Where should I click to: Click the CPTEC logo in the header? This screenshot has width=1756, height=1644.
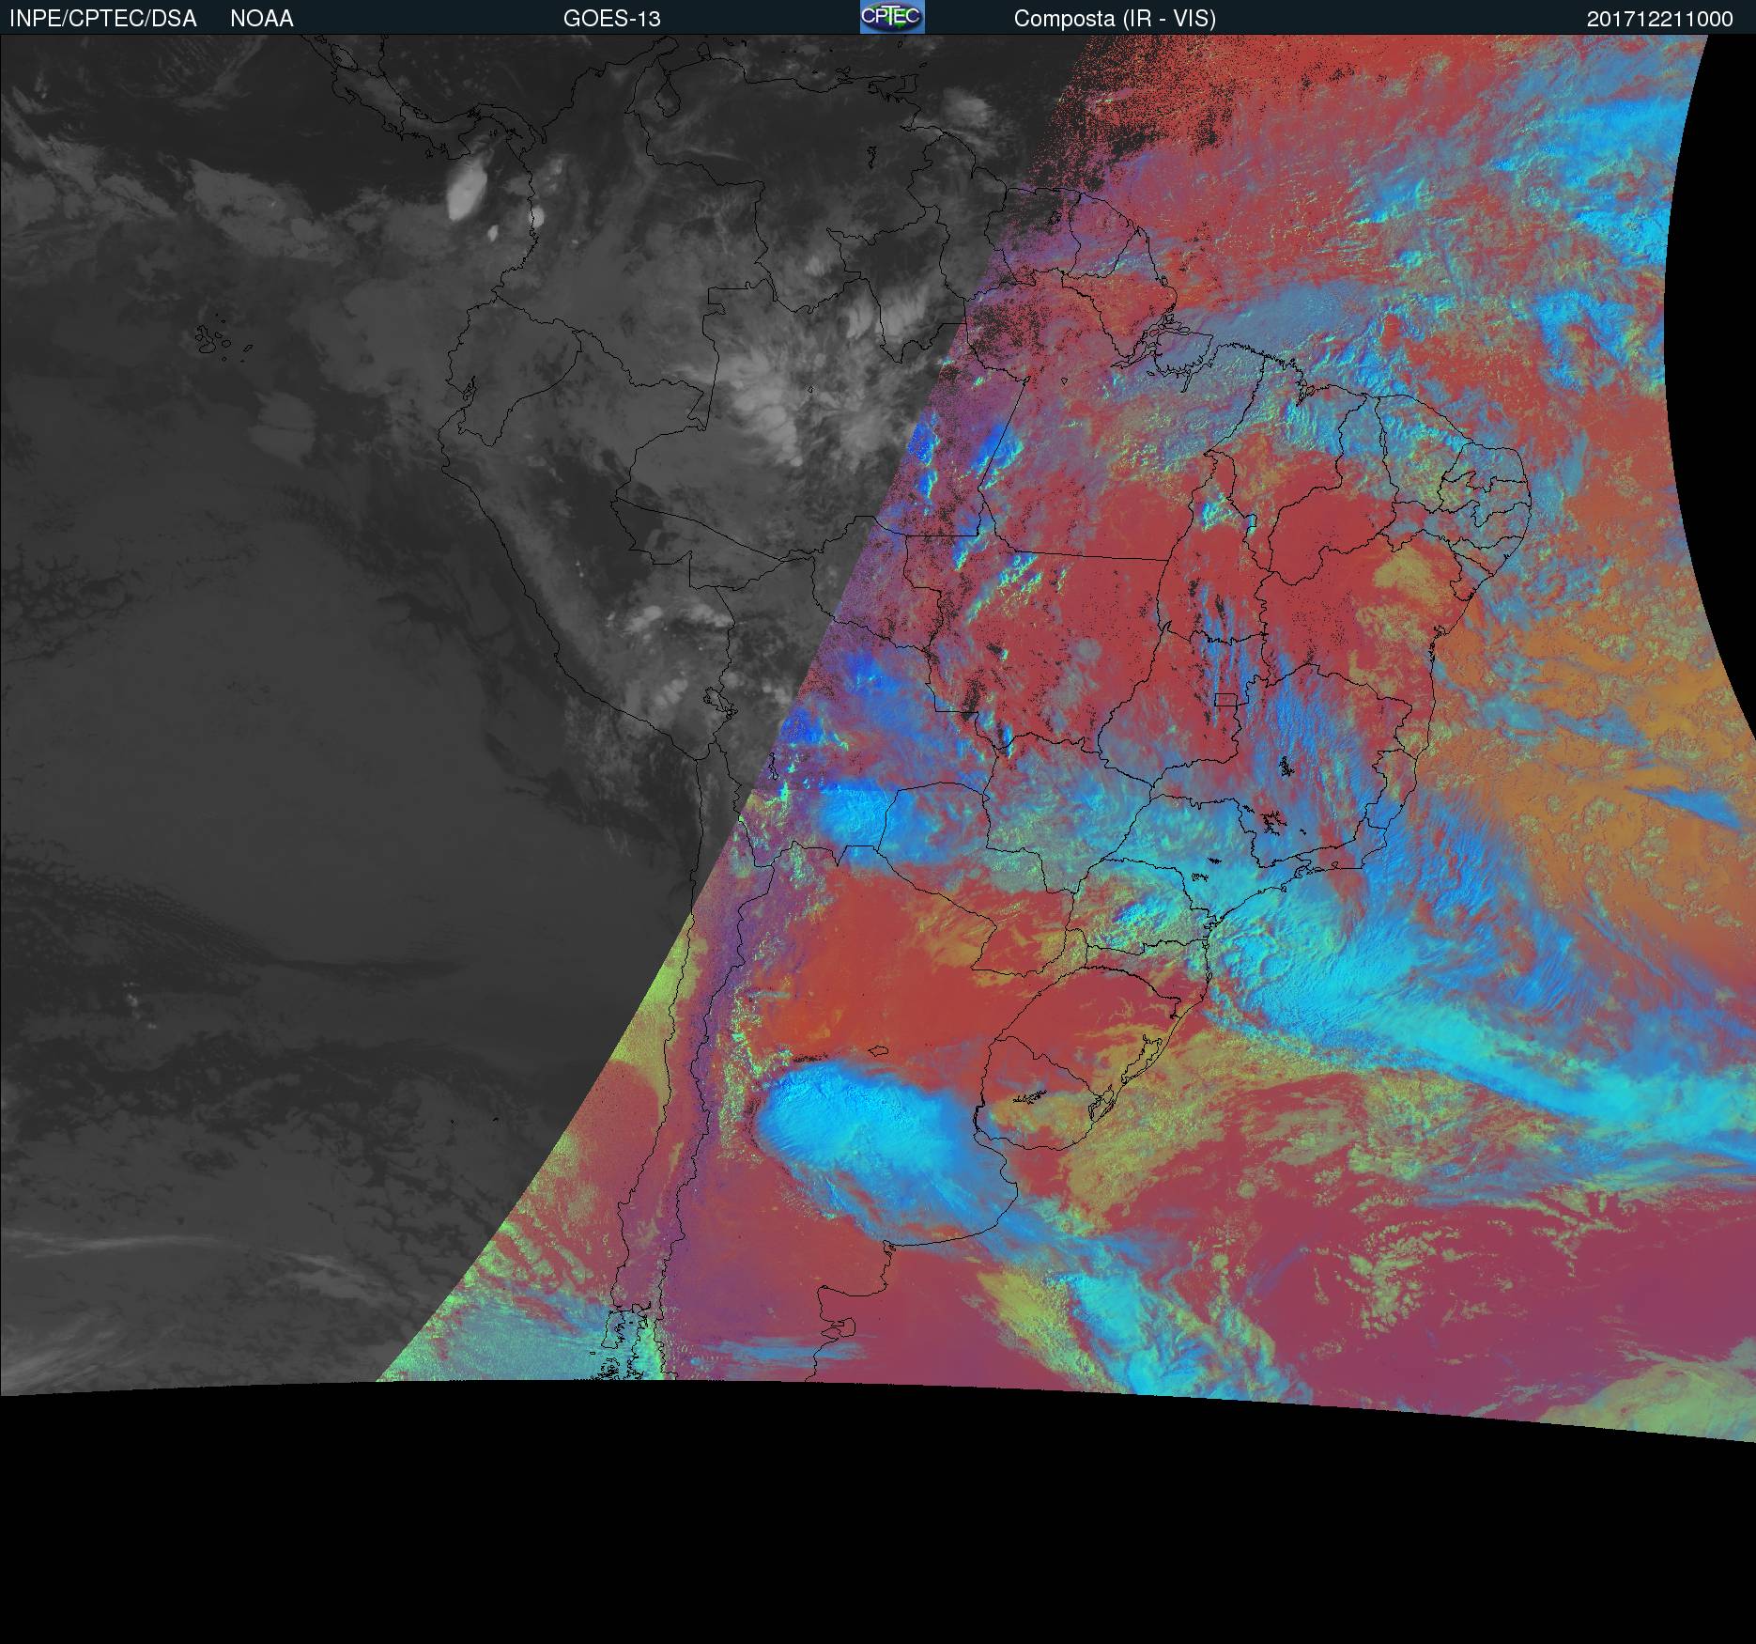coord(892,17)
